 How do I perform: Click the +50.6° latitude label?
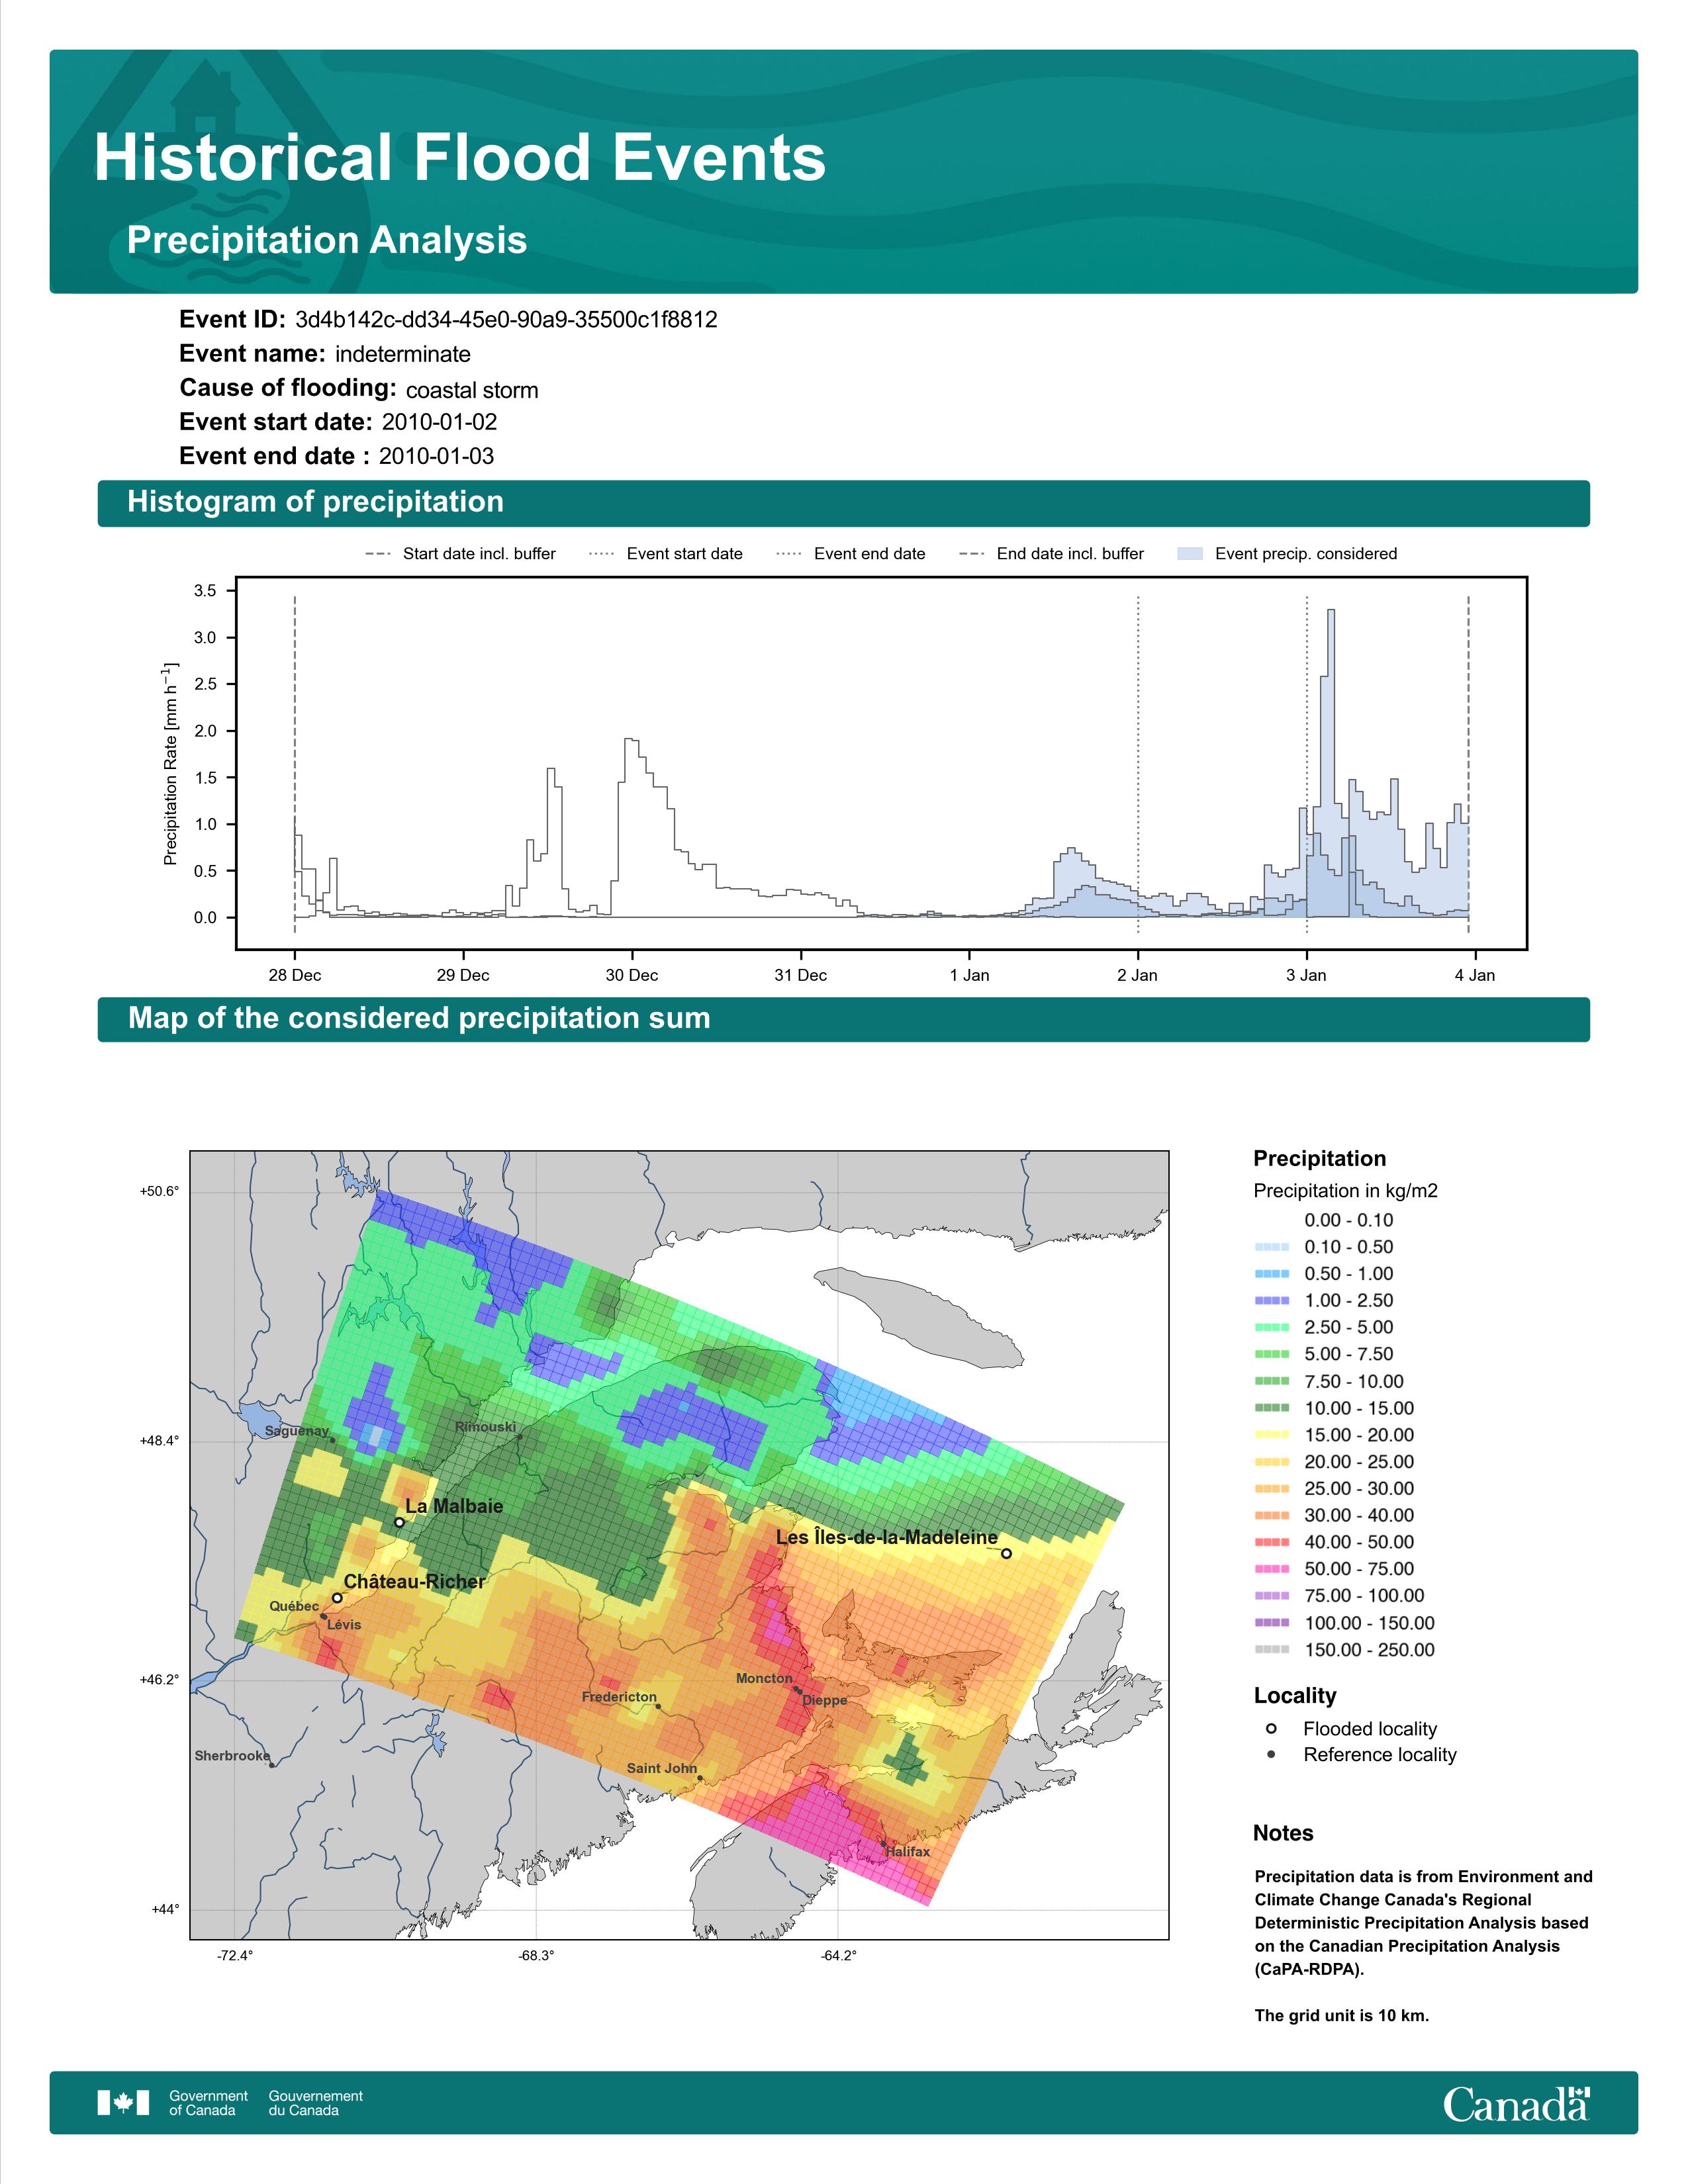(160, 1191)
